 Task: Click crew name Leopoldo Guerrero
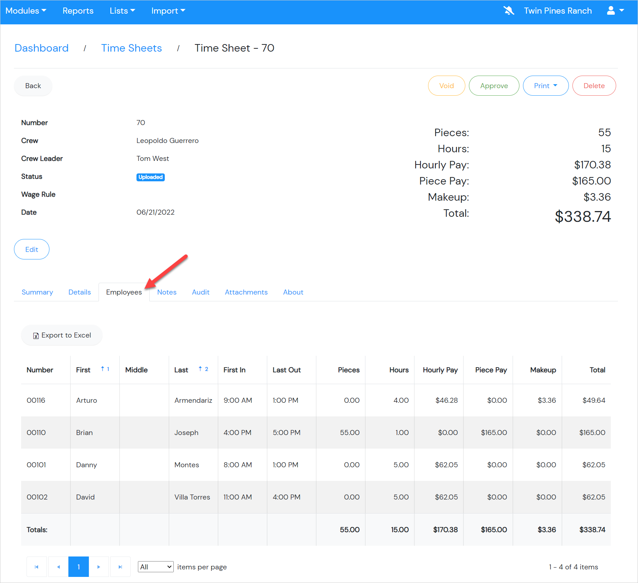coord(167,140)
